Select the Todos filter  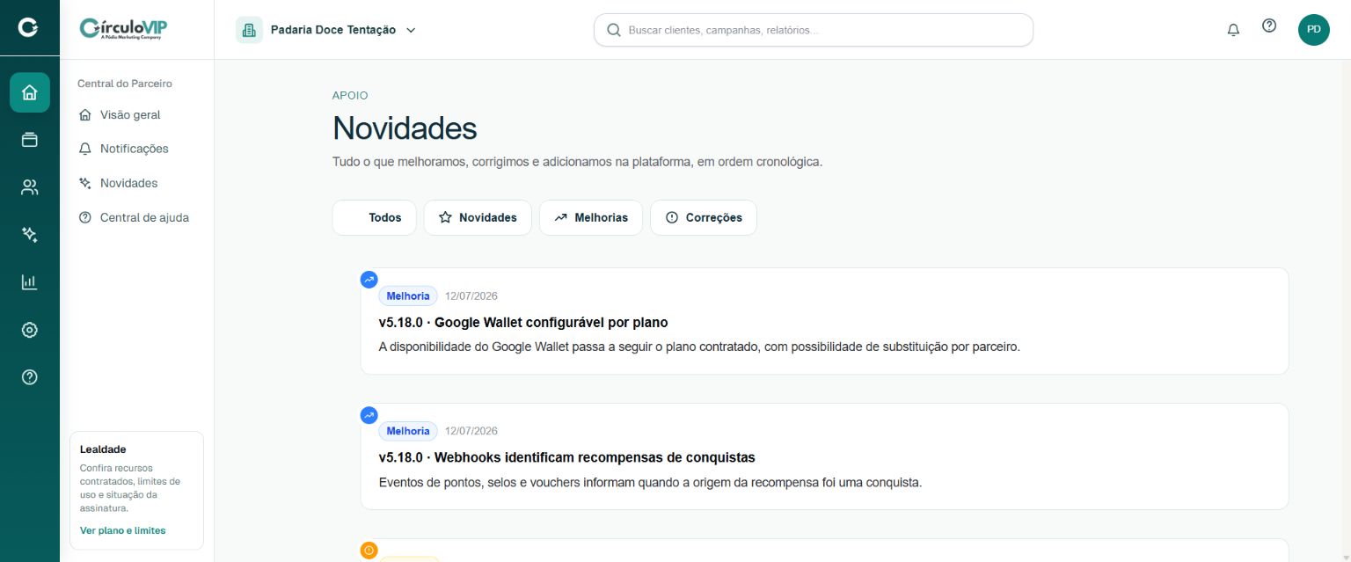click(375, 217)
